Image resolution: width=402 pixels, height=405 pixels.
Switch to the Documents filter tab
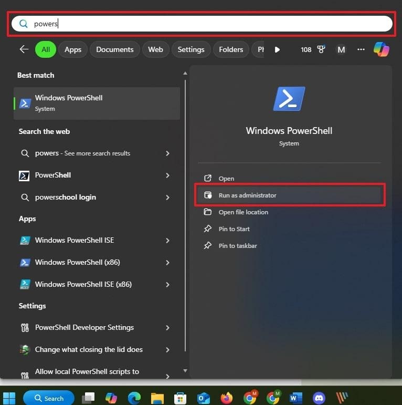pyautogui.click(x=115, y=49)
